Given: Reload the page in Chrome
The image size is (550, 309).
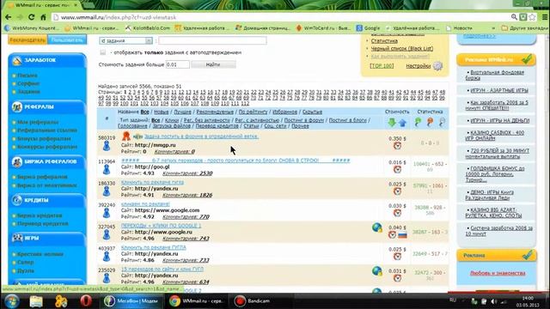Looking at the screenshot, I should click(31, 17).
